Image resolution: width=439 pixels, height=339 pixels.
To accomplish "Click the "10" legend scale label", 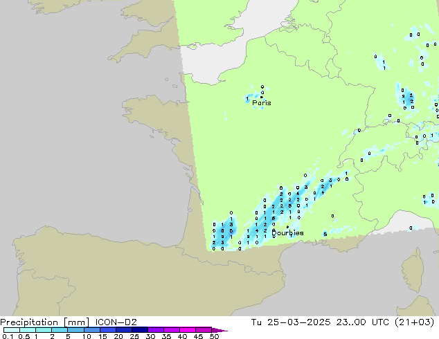I will point(87,336).
